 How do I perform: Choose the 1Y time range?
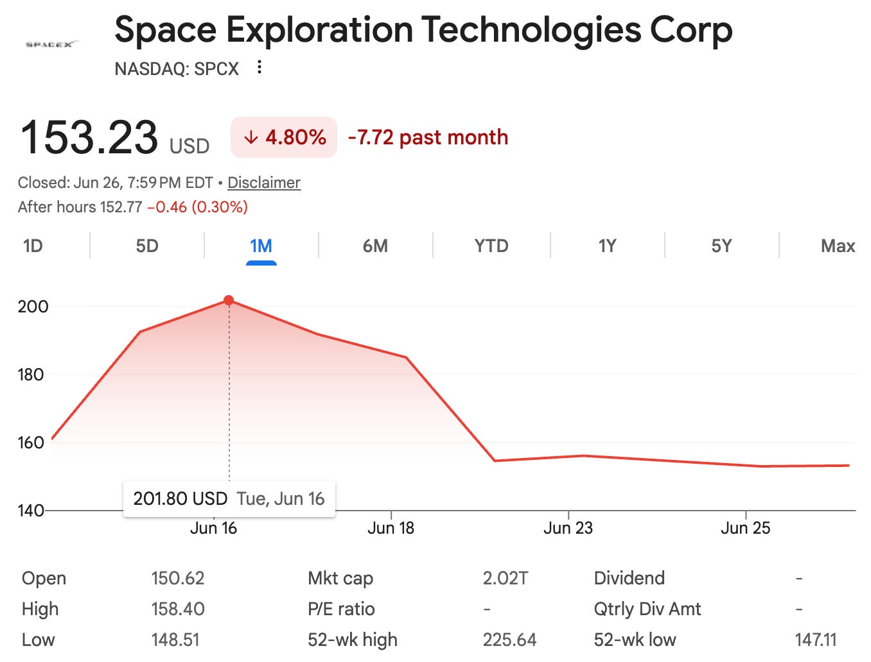(607, 246)
